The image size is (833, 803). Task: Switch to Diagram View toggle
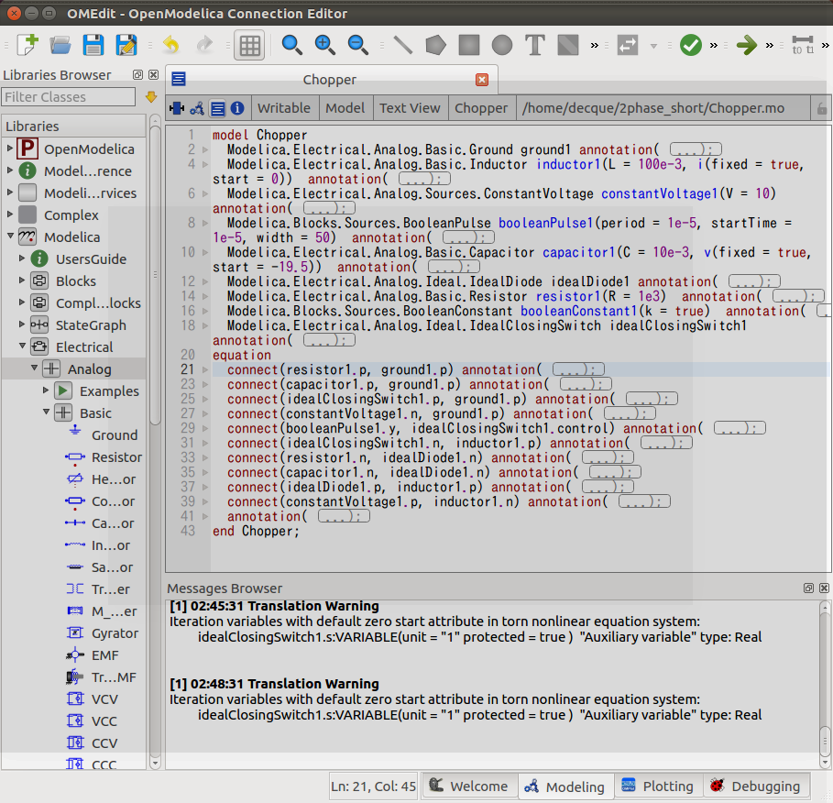pyautogui.click(x=196, y=108)
